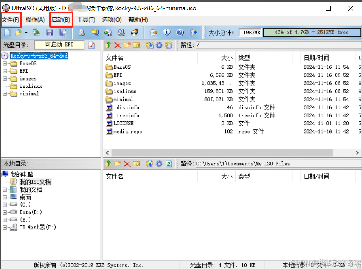362x269 pixels.
Task: Go up one folder in local pane toolbar
Action: 108,164
